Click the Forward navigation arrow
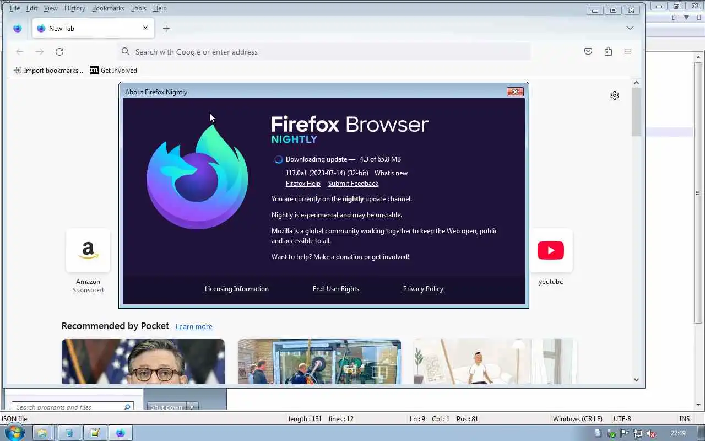Viewport: 705px width, 441px height. click(x=40, y=52)
